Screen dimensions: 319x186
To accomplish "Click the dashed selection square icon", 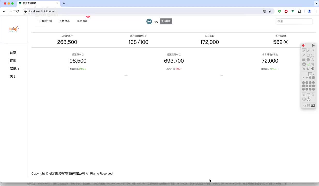I will pyautogui.click(x=308, y=95).
